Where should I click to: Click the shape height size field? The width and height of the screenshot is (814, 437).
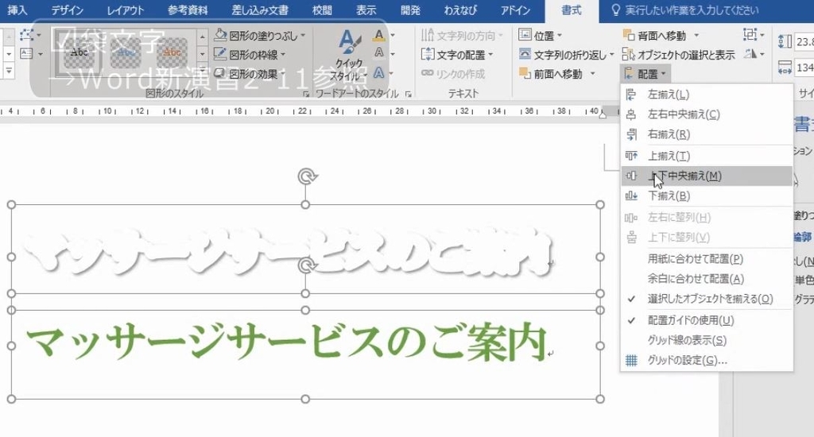pos(805,41)
